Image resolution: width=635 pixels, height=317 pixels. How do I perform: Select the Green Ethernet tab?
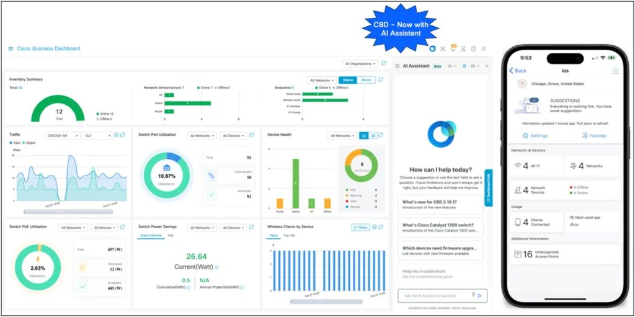coord(151,235)
